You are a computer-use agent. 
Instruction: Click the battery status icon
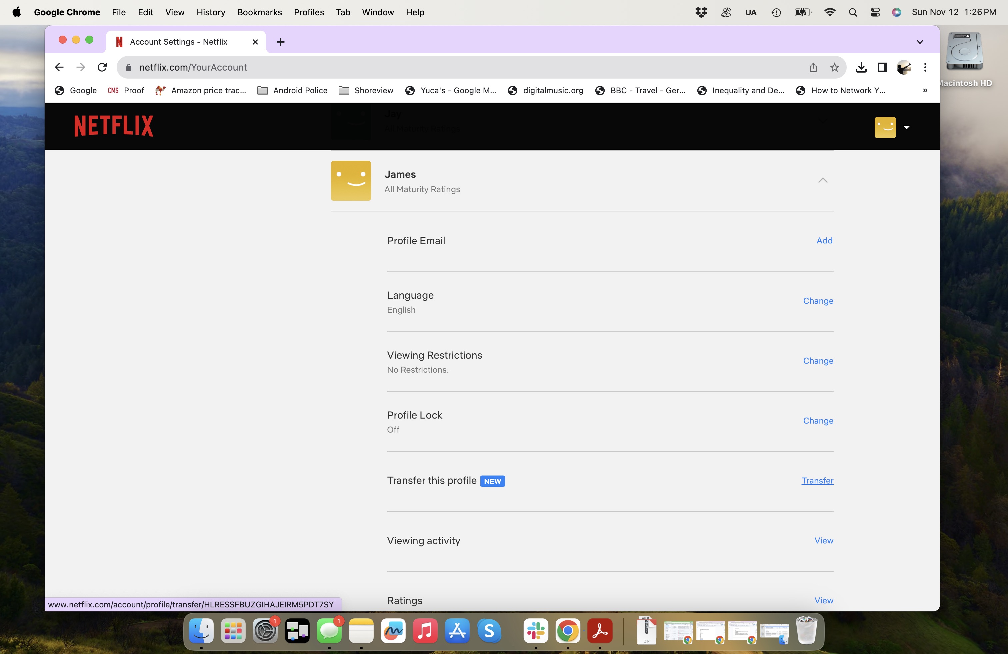click(x=803, y=12)
